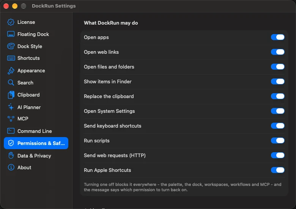Click the Command Line terminal icon
Screen dimensions: 296x209
[x=11, y=131]
